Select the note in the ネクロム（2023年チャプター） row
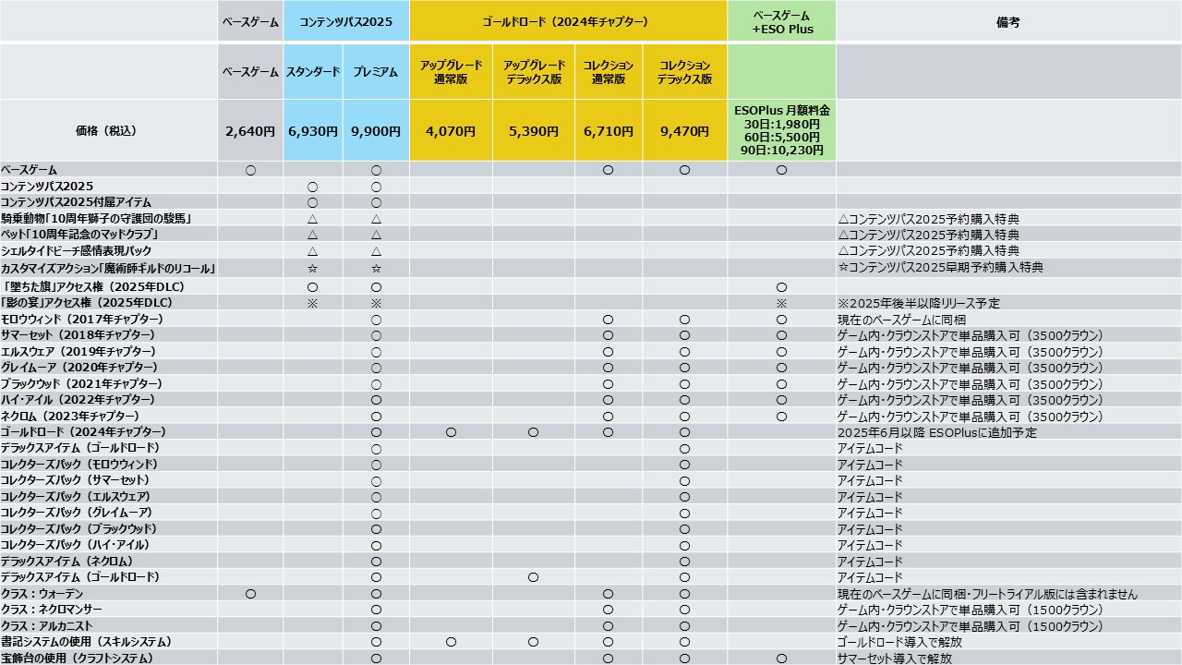The width and height of the screenshot is (1182, 665). pyautogui.click(x=971, y=417)
